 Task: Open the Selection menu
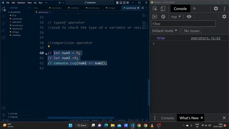21,3
